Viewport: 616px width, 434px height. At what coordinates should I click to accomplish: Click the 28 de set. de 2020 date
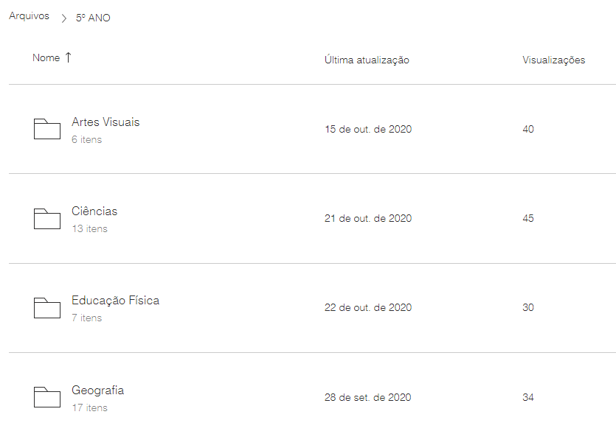point(367,398)
